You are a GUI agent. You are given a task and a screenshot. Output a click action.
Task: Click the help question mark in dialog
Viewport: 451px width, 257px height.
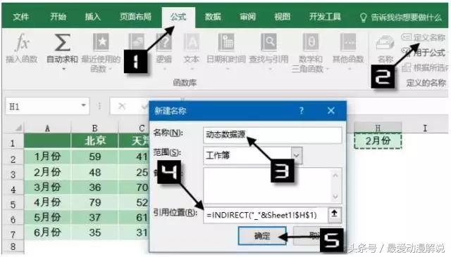(x=302, y=110)
